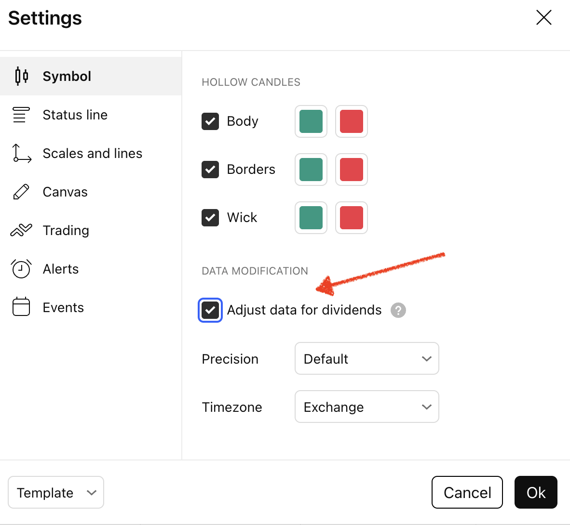The width and height of the screenshot is (570, 525).
Task: Switch to the Canvas settings tab
Action: click(65, 192)
